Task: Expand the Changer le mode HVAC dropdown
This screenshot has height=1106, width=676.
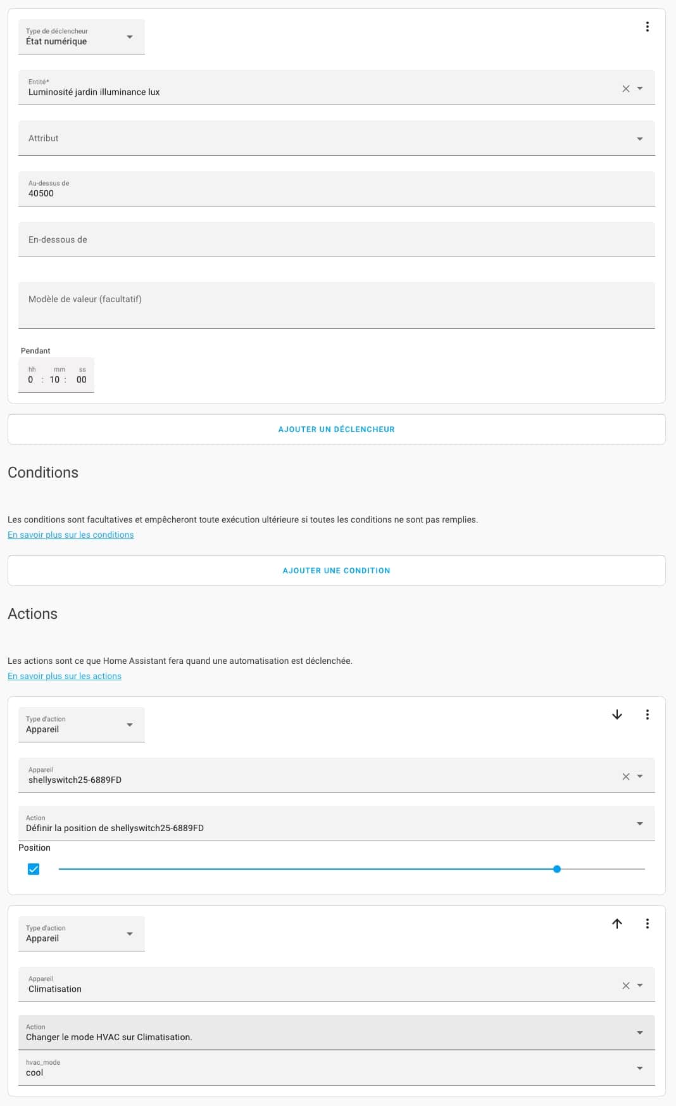Action: [337, 1033]
